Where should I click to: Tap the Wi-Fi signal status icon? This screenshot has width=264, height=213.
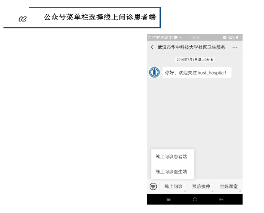(x=171, y=38)
